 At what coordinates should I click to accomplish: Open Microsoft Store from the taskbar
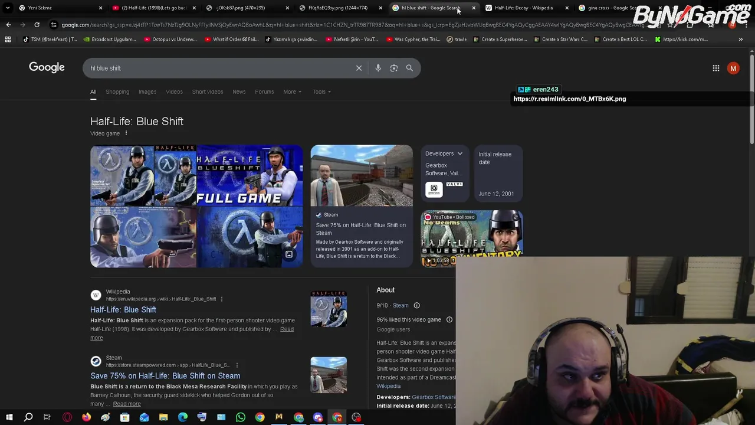tap(124, 417)
